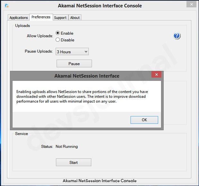The image size is (199, 186).
Task: Click the Akamai logo icon in title bar
Action: pos(7,5)
